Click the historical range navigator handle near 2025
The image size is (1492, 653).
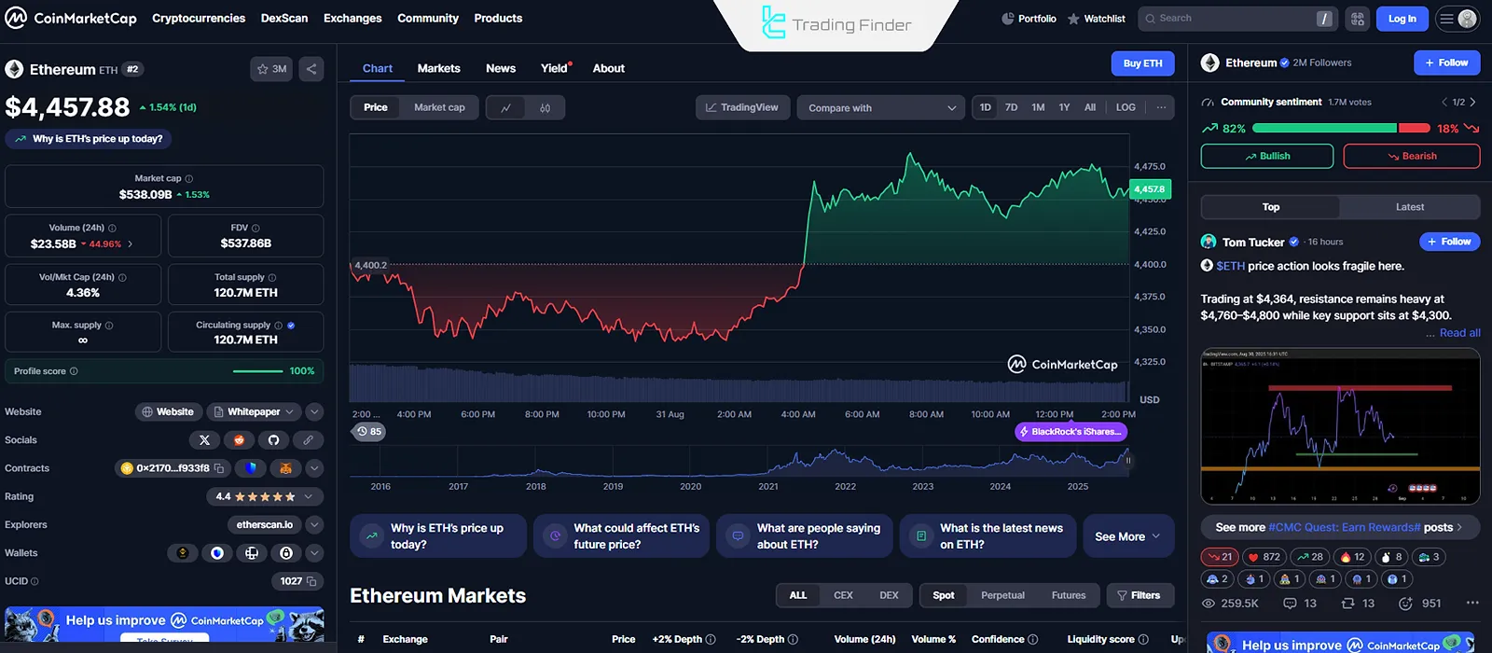pos(1127,460)
